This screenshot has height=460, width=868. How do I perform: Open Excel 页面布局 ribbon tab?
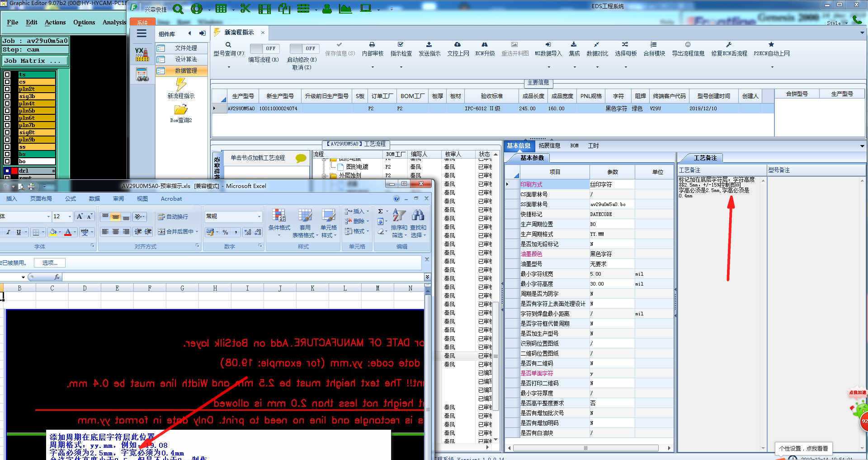[41, 198]
